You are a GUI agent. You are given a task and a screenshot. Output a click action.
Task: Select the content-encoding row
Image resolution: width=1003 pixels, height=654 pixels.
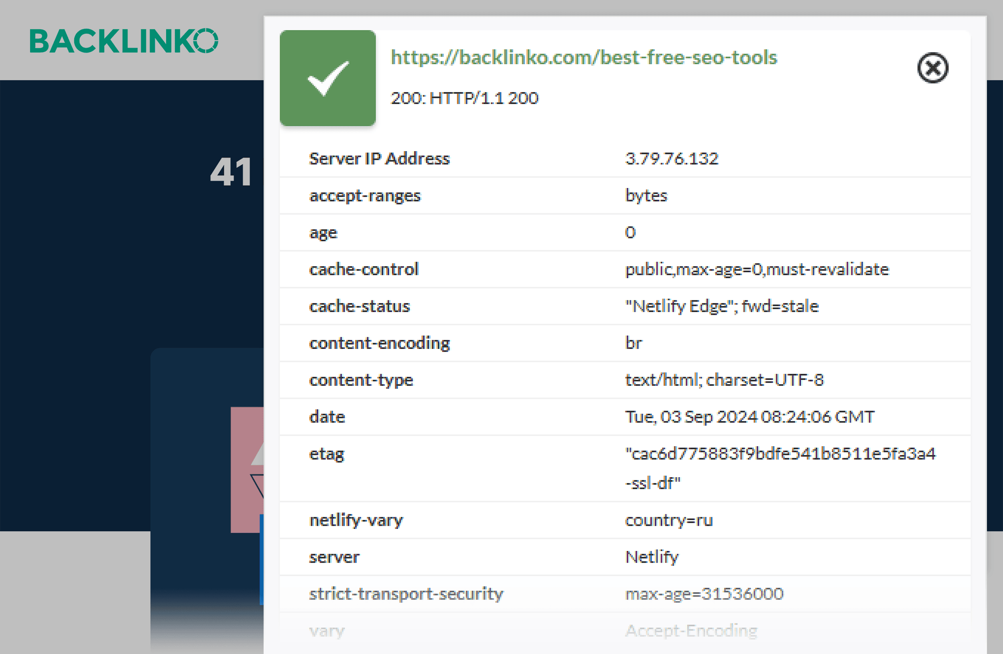click(x=380, y=343)
